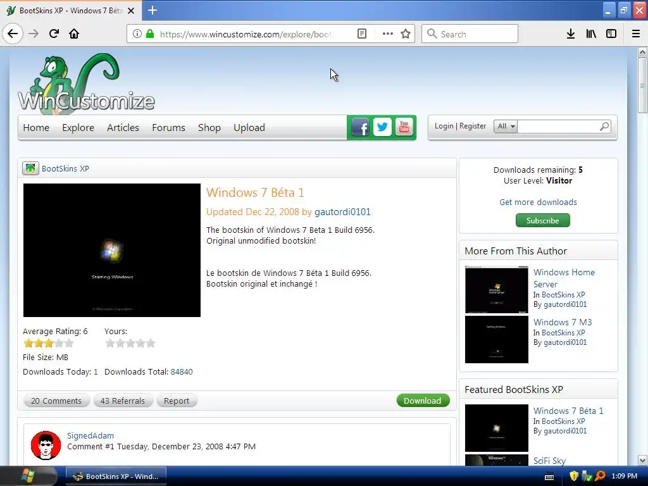Open Windows Home Server thumbnail

pyautogui.click(x=497, y=290)
